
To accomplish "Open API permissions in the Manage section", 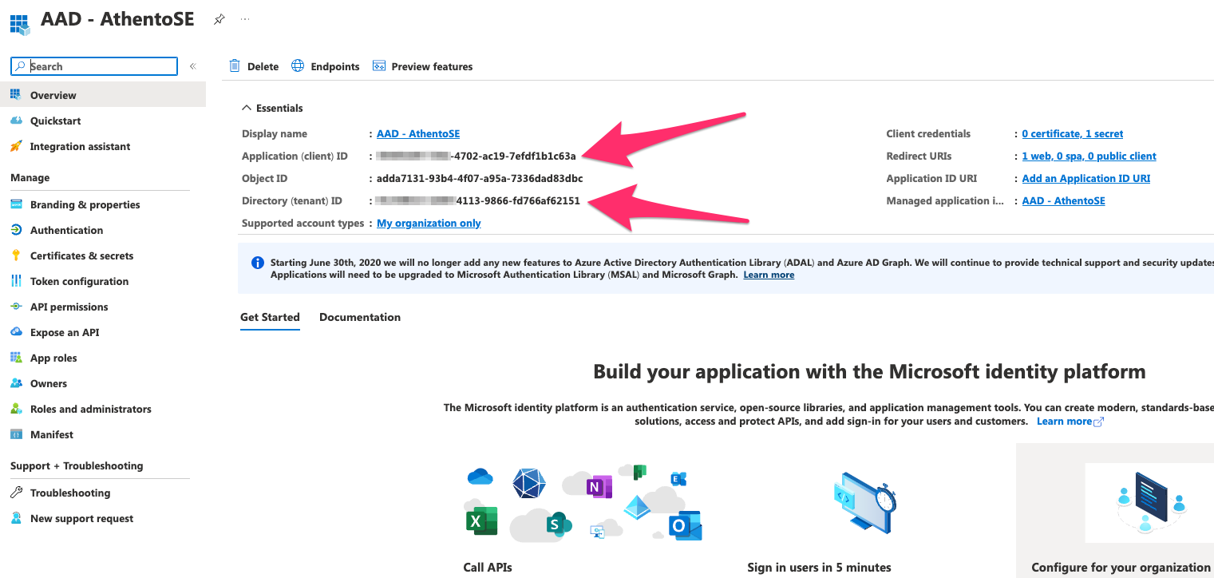I will pos(69,307).
